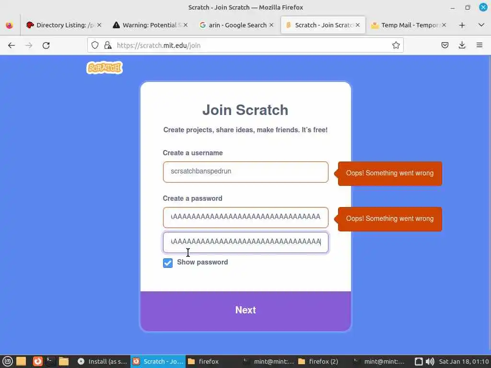Close the Warning: Potential tab
The height and width of the screenshot is (368, 491).
186,25
